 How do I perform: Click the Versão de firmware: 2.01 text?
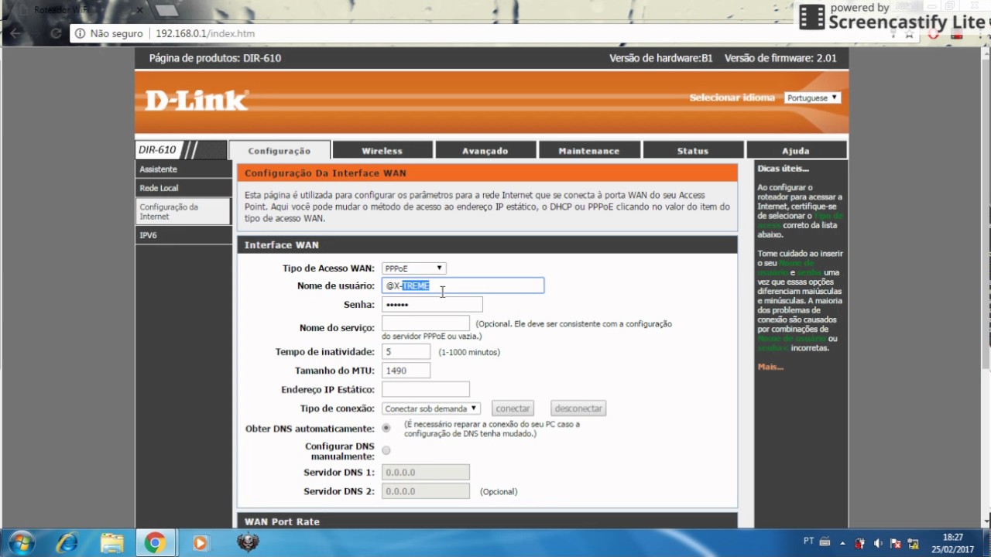point(780,58)
